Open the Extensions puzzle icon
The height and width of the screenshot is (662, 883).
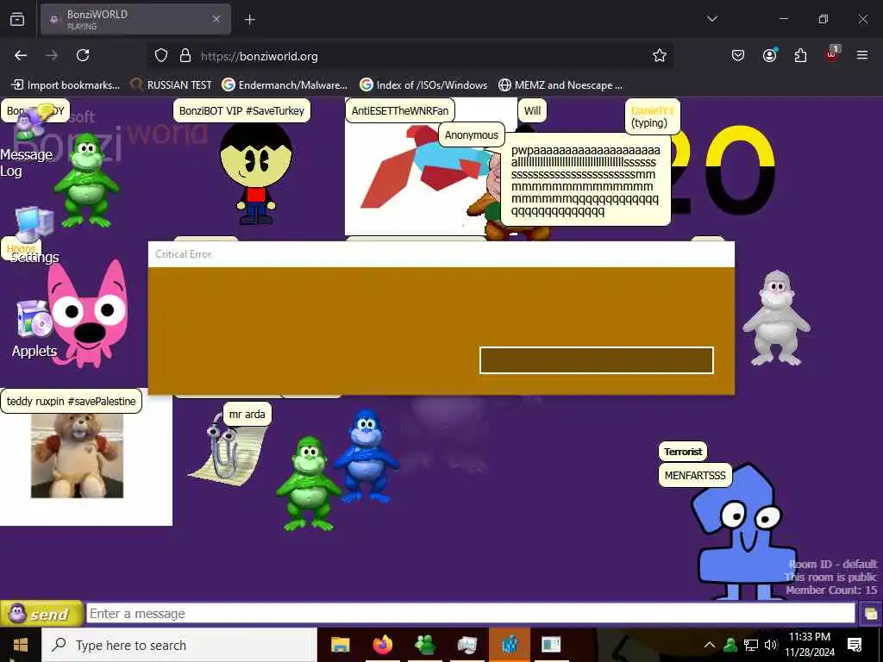800,55
